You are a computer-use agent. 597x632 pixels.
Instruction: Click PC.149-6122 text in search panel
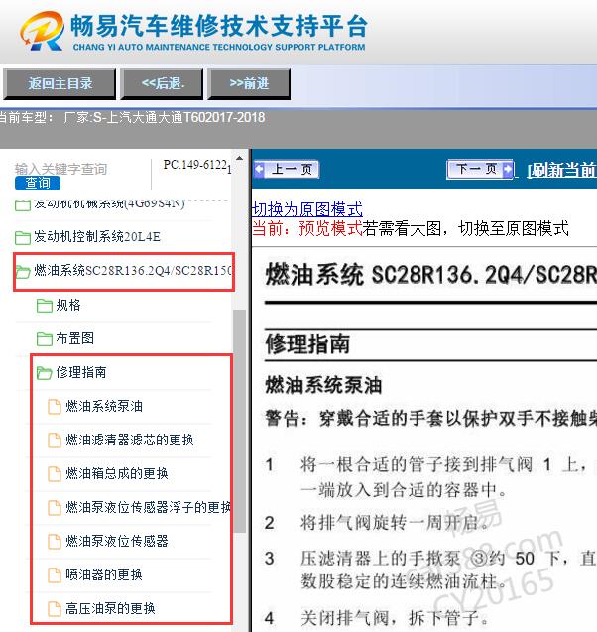pyautogui.click(x=195, y=165)
